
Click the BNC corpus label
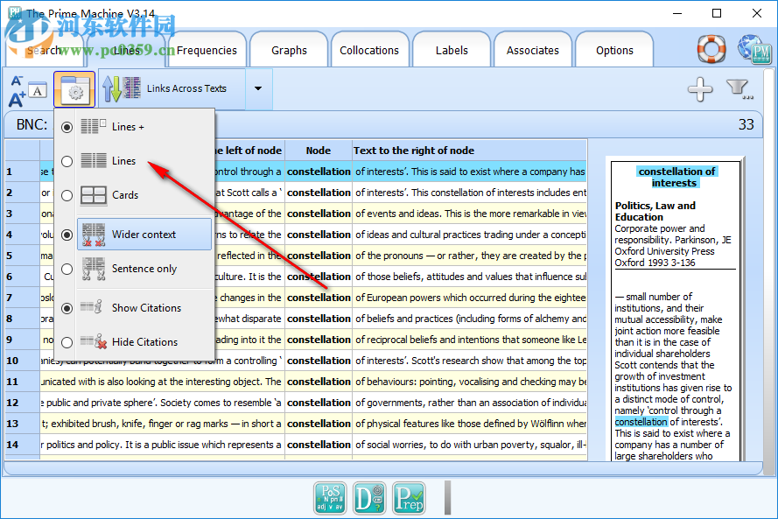32,124
